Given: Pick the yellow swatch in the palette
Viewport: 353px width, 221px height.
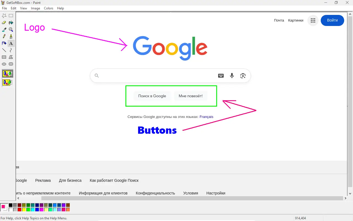Looking at the screenshot, I should click(x=24, y=210).
